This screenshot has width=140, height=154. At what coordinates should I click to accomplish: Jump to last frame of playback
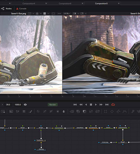pyautogui.click(x=107, y=105)
